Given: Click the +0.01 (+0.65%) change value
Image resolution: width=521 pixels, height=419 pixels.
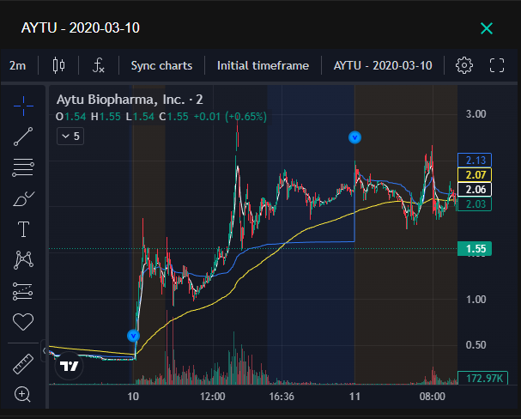Looking at the screenshot, I should (230, 117).
